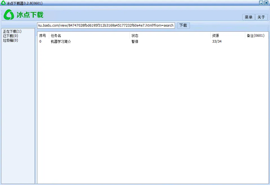
Task: Open the 关于 about button
Action: 261,17
